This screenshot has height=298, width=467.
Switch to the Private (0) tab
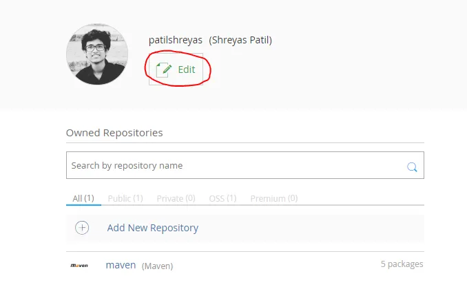click(176, 198)
